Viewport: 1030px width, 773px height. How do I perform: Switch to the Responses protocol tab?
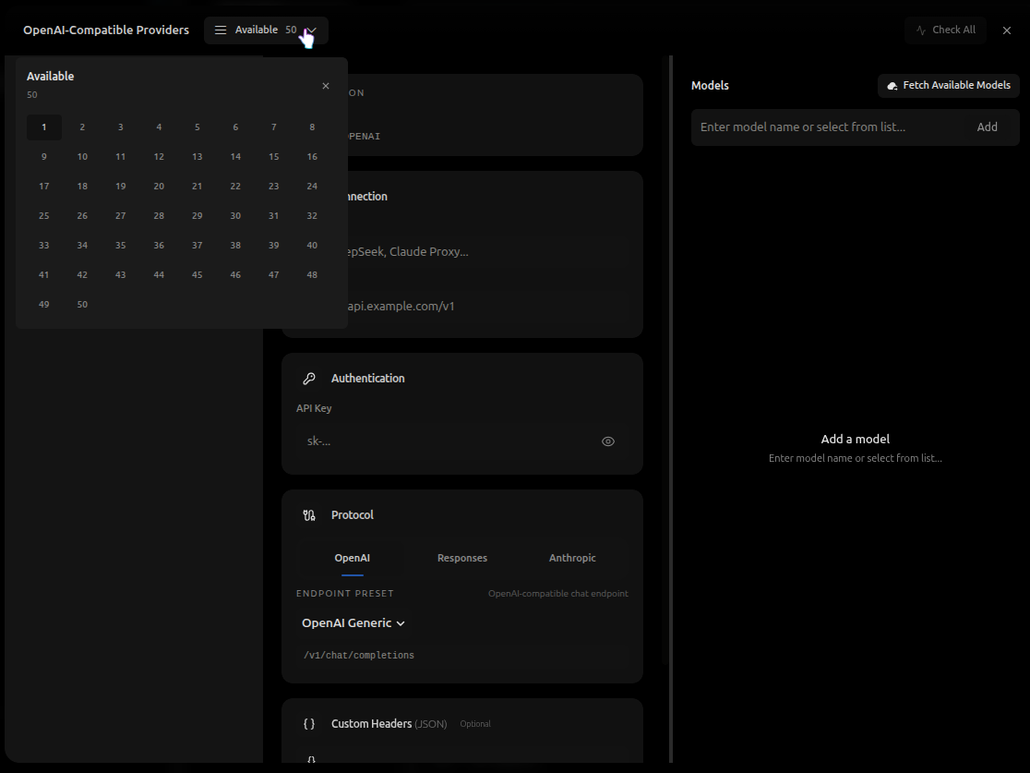[462, 558]
